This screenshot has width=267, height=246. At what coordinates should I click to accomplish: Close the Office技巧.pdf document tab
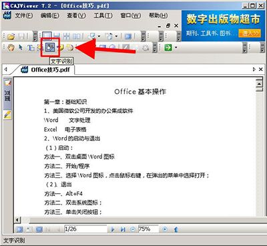tap(261, 70)
